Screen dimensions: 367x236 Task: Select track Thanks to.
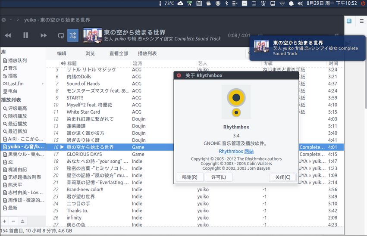coord(78,211)
